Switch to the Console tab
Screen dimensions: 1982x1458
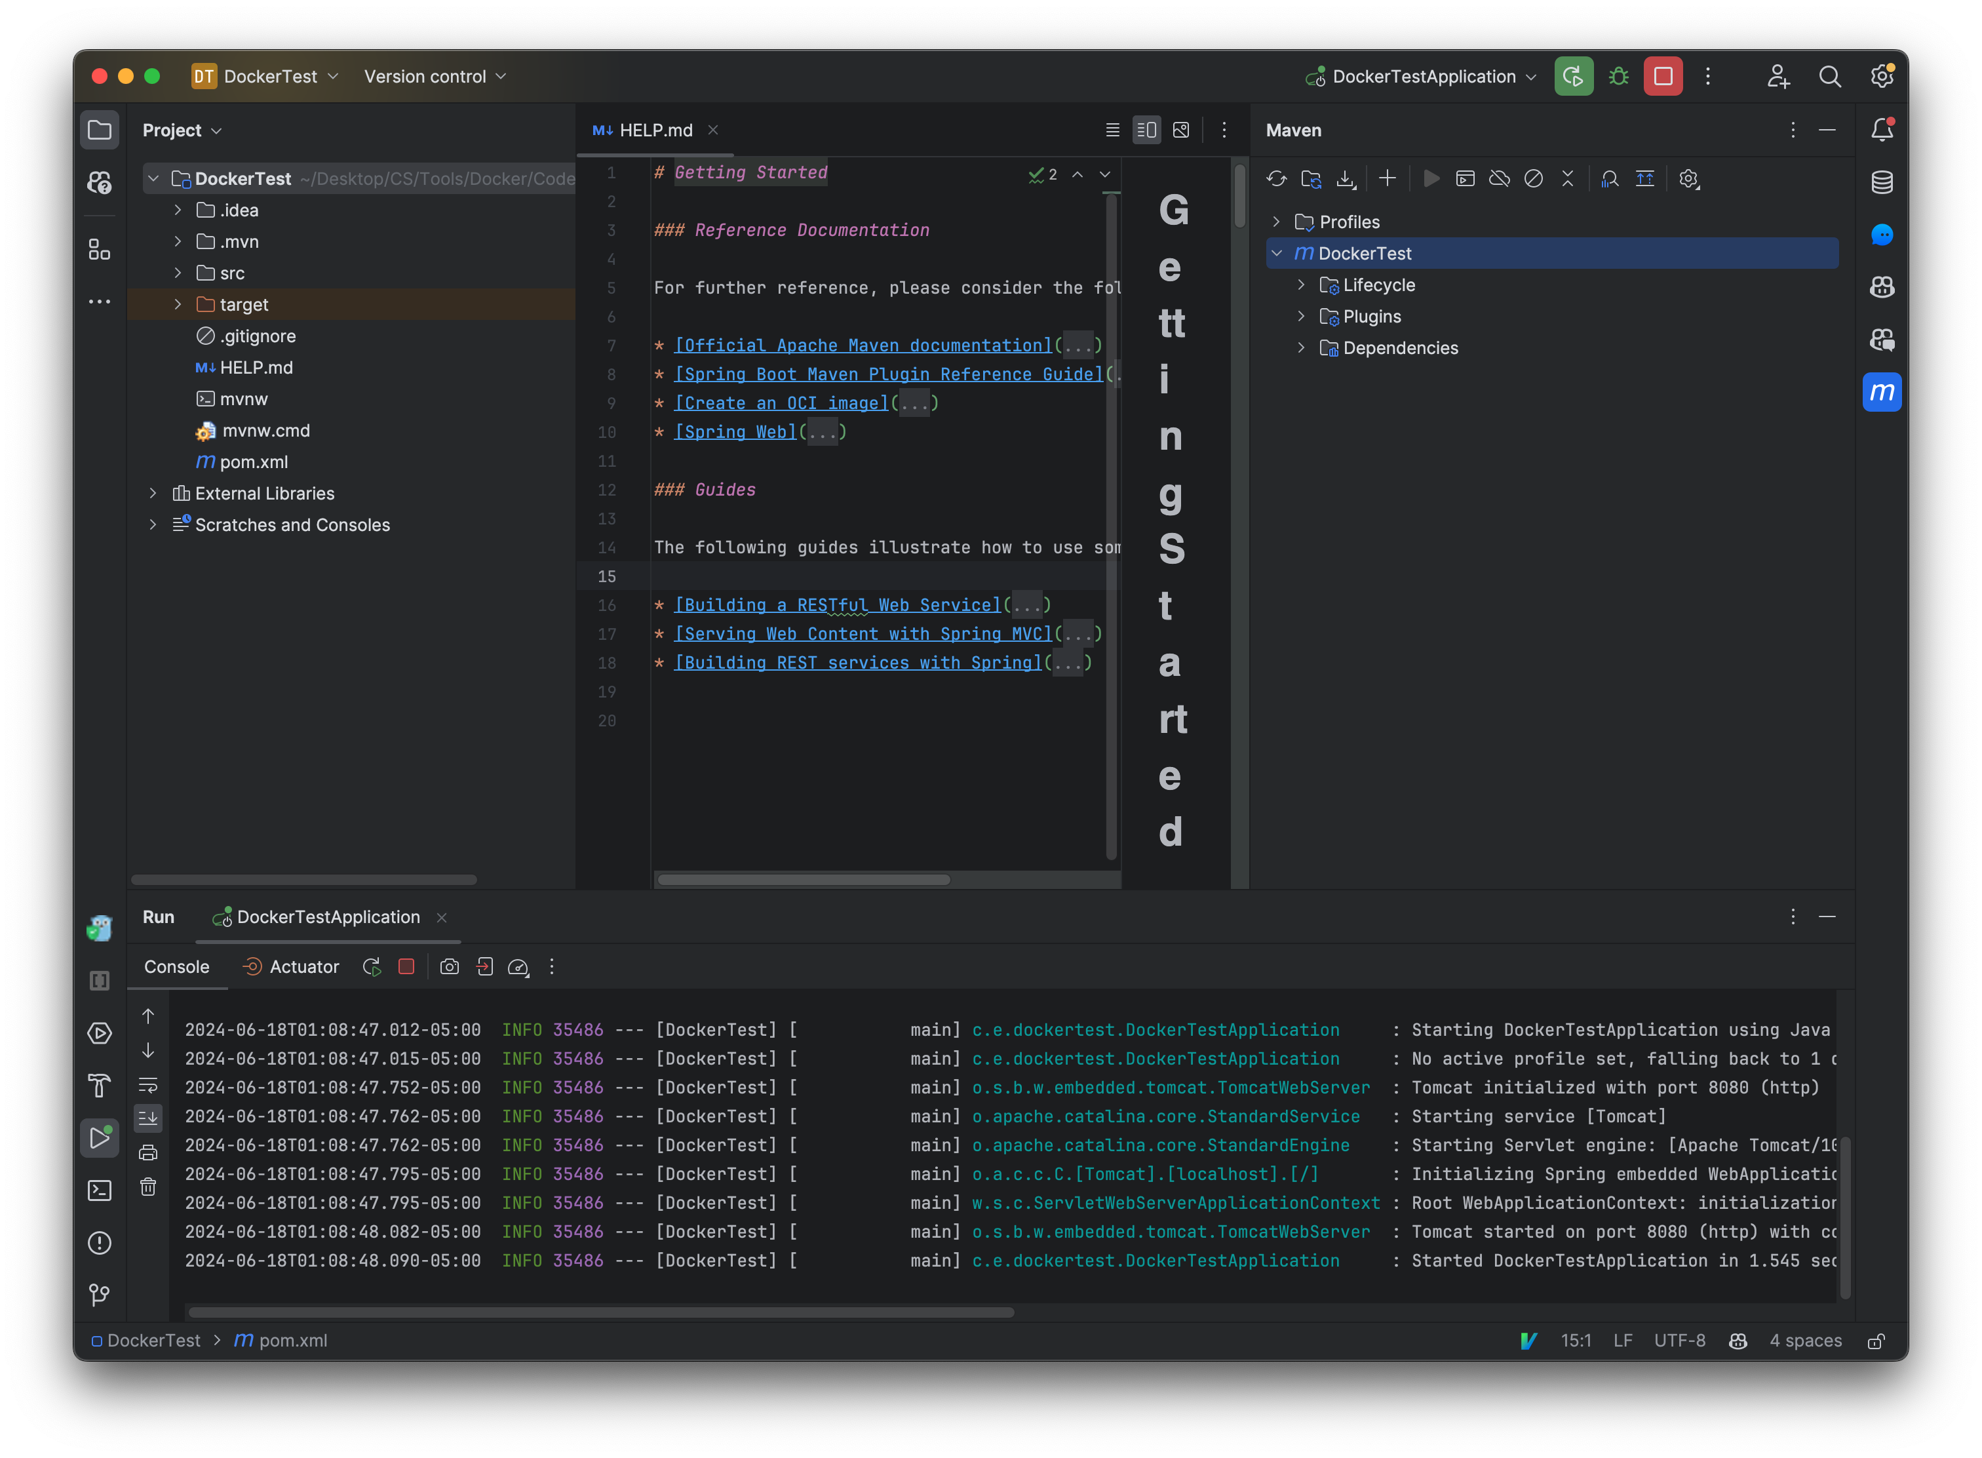click(176, 967)
